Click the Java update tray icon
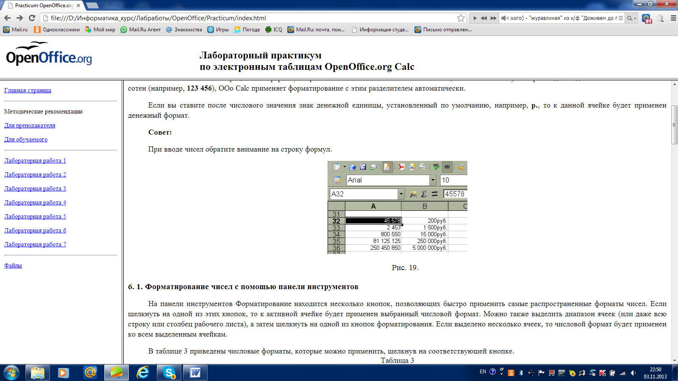Image resolution: width=678 pixels, height=381 pixels. 511,373
